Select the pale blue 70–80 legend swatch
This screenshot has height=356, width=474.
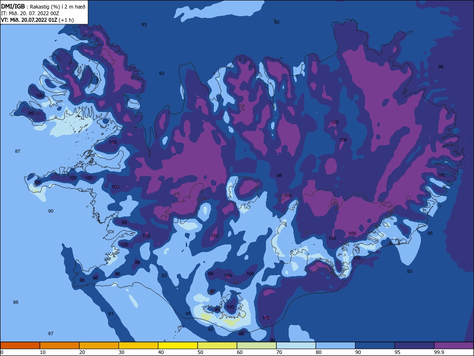tap(296, 346)
